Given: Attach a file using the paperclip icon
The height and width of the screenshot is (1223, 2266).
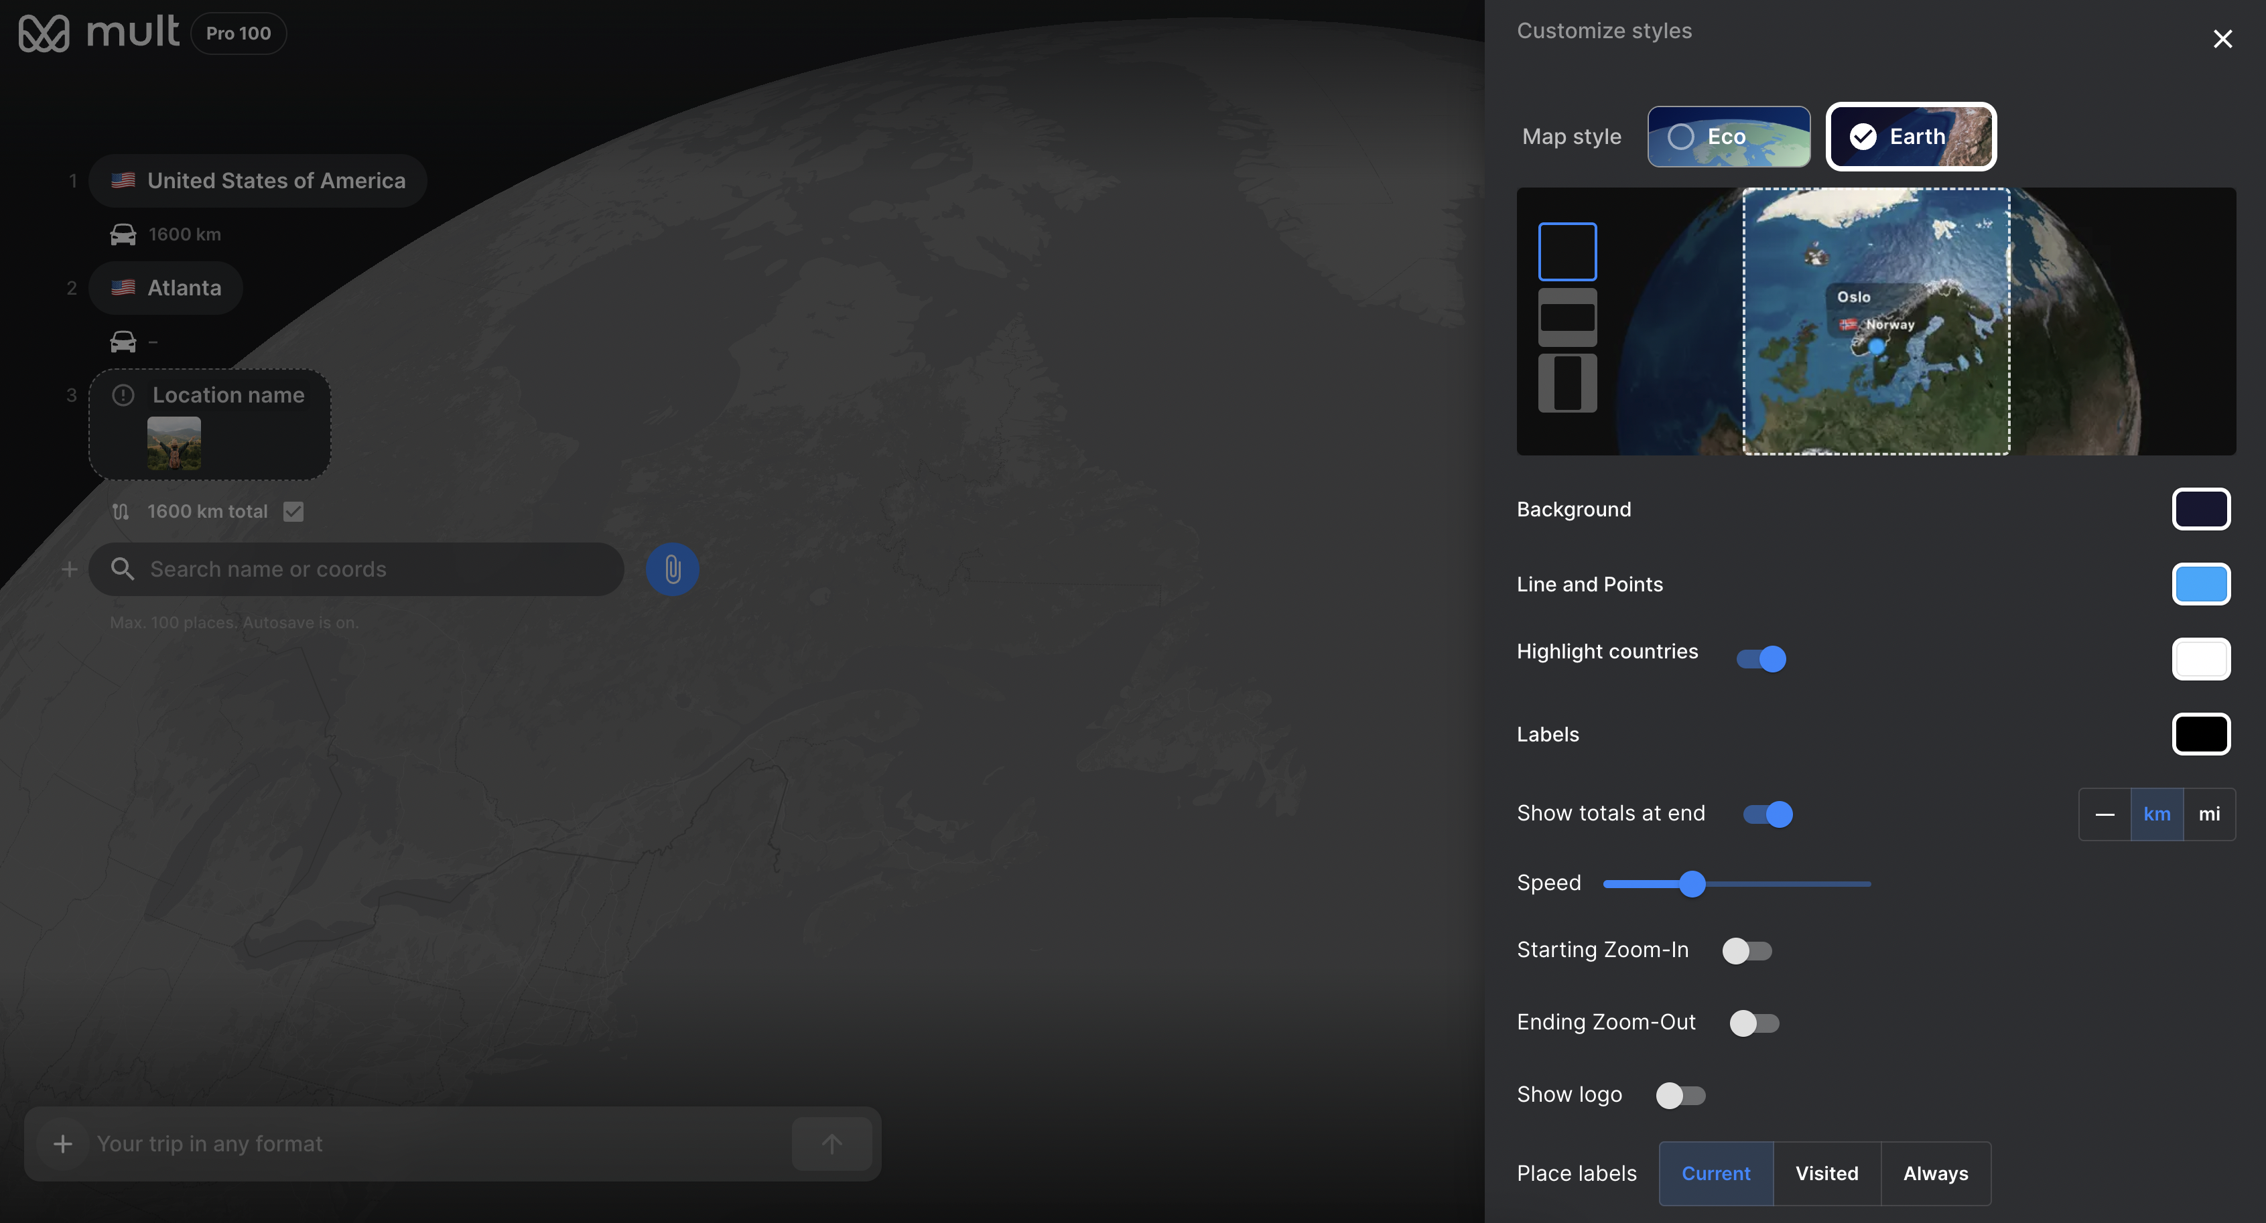Looking at the screenshot, I should (671, 569).
